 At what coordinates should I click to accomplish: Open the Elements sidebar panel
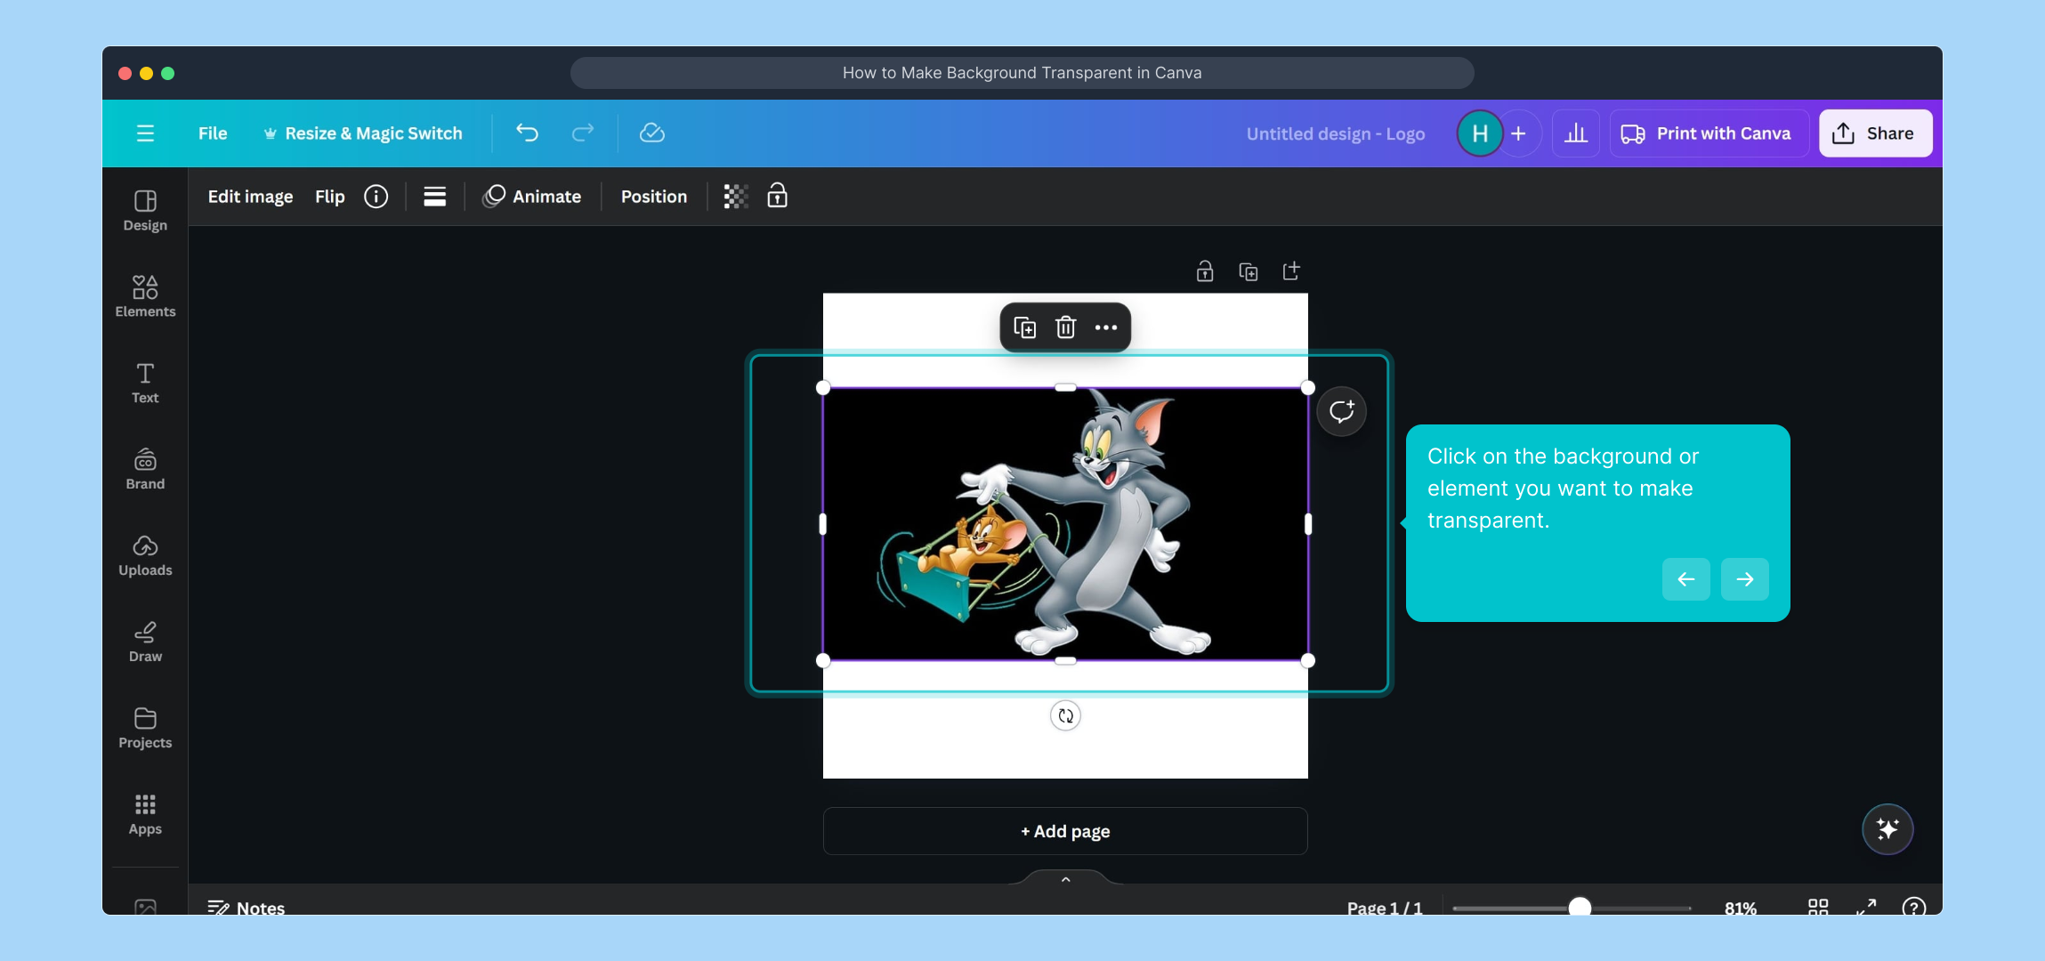[145, 296]
